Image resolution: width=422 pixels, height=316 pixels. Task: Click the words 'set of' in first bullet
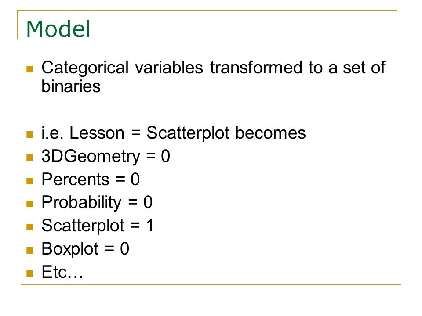(x=364, y=67)
